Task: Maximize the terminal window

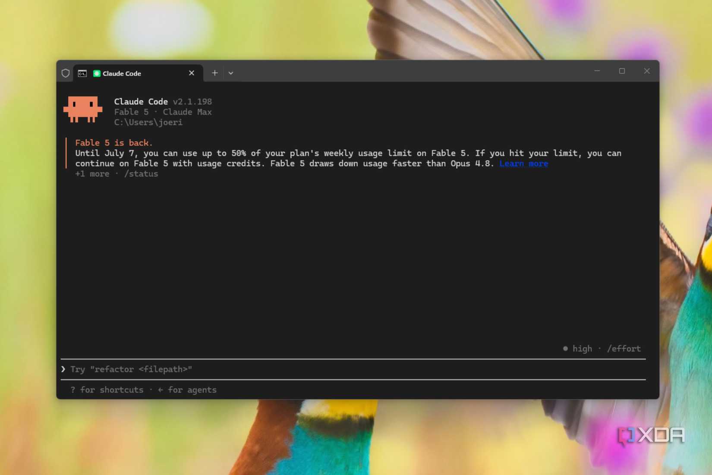Action: click(622, 71)
